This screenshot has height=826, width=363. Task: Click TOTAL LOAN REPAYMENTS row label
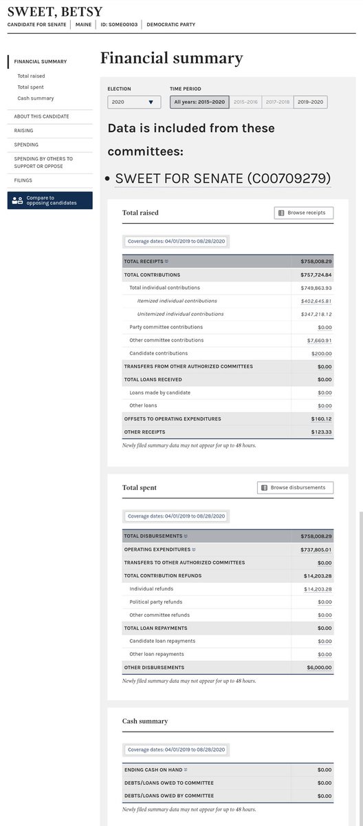tap(155, 628)
